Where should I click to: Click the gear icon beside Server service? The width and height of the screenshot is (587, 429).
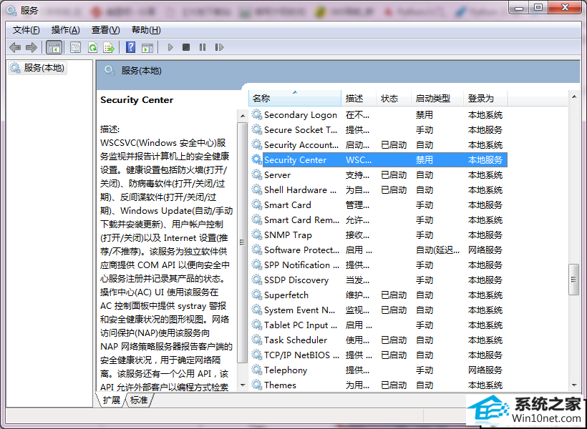[256, 174]
